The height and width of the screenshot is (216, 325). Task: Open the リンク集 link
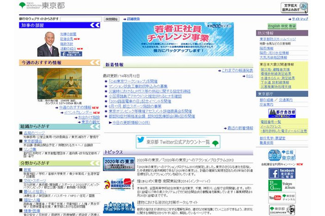coord(30,149)
